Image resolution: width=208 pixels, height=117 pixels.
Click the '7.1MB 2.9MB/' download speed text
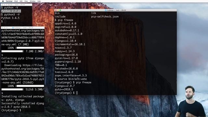tap(35, 51)
